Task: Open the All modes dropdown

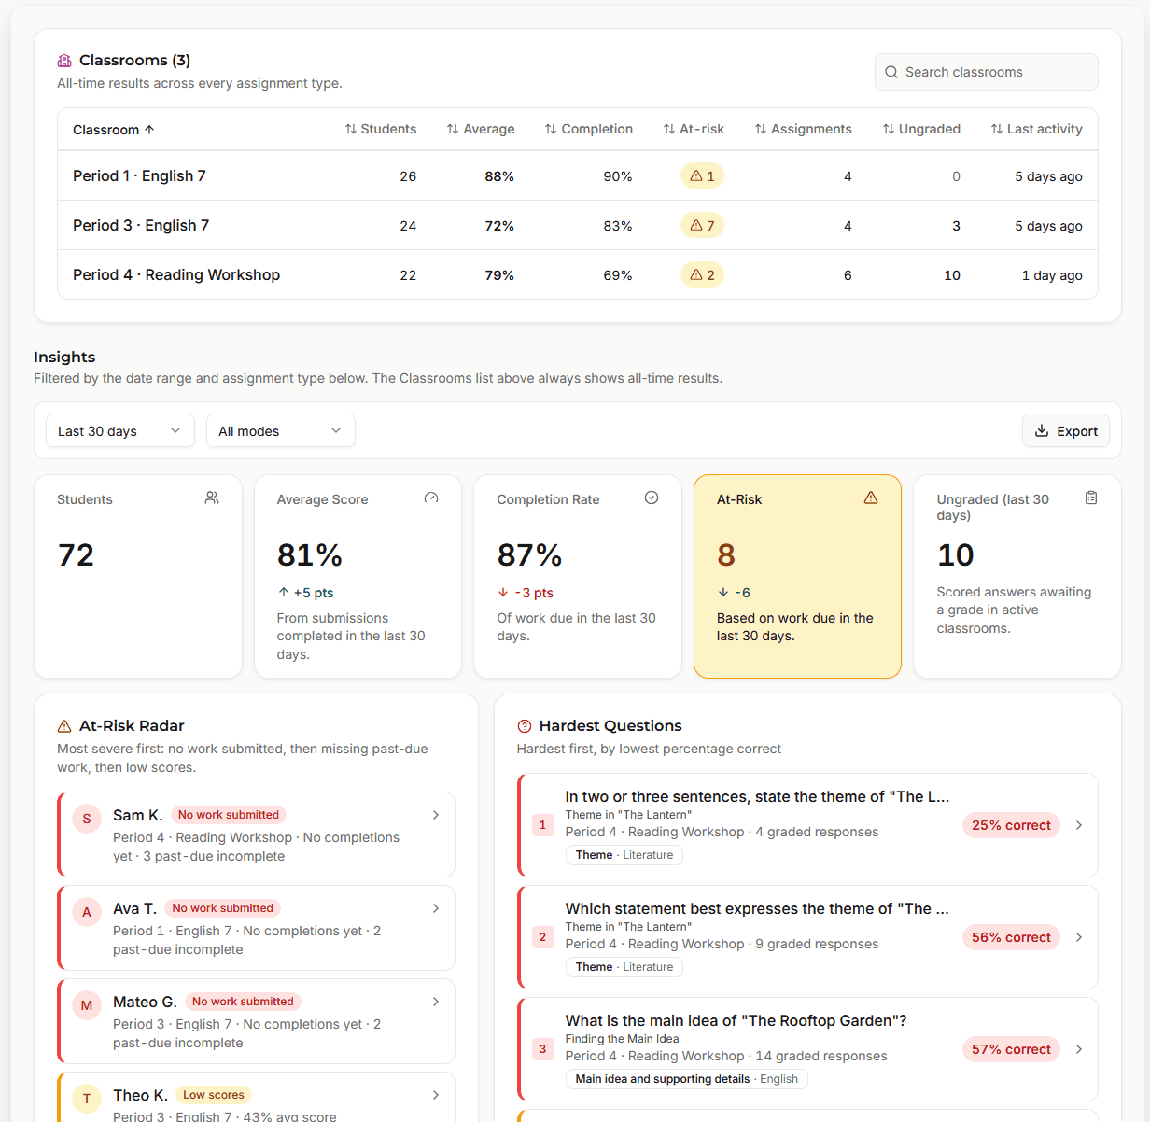Action: click(x=281, y=430)
